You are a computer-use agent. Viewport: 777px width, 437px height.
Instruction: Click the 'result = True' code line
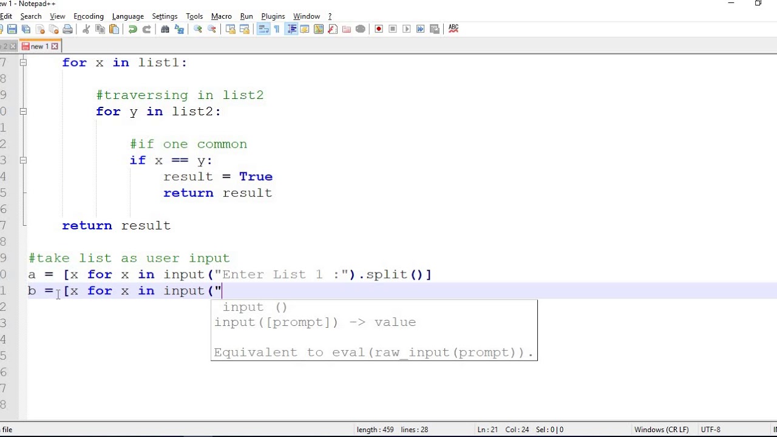click(x=218, y=177)
